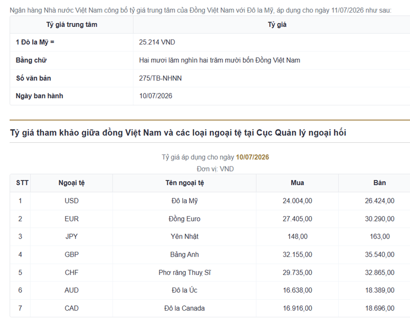This screenshot has height=319, width=410.
Task: Click the STT column header
Action: [22, 183]
